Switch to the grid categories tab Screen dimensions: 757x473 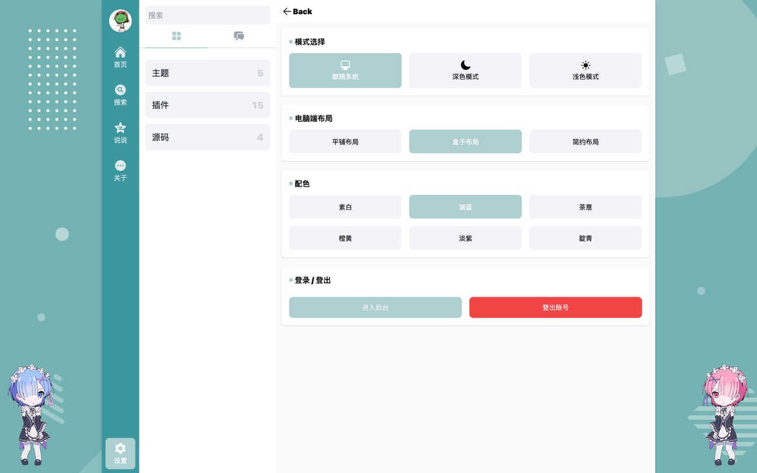tap(176, 36)
